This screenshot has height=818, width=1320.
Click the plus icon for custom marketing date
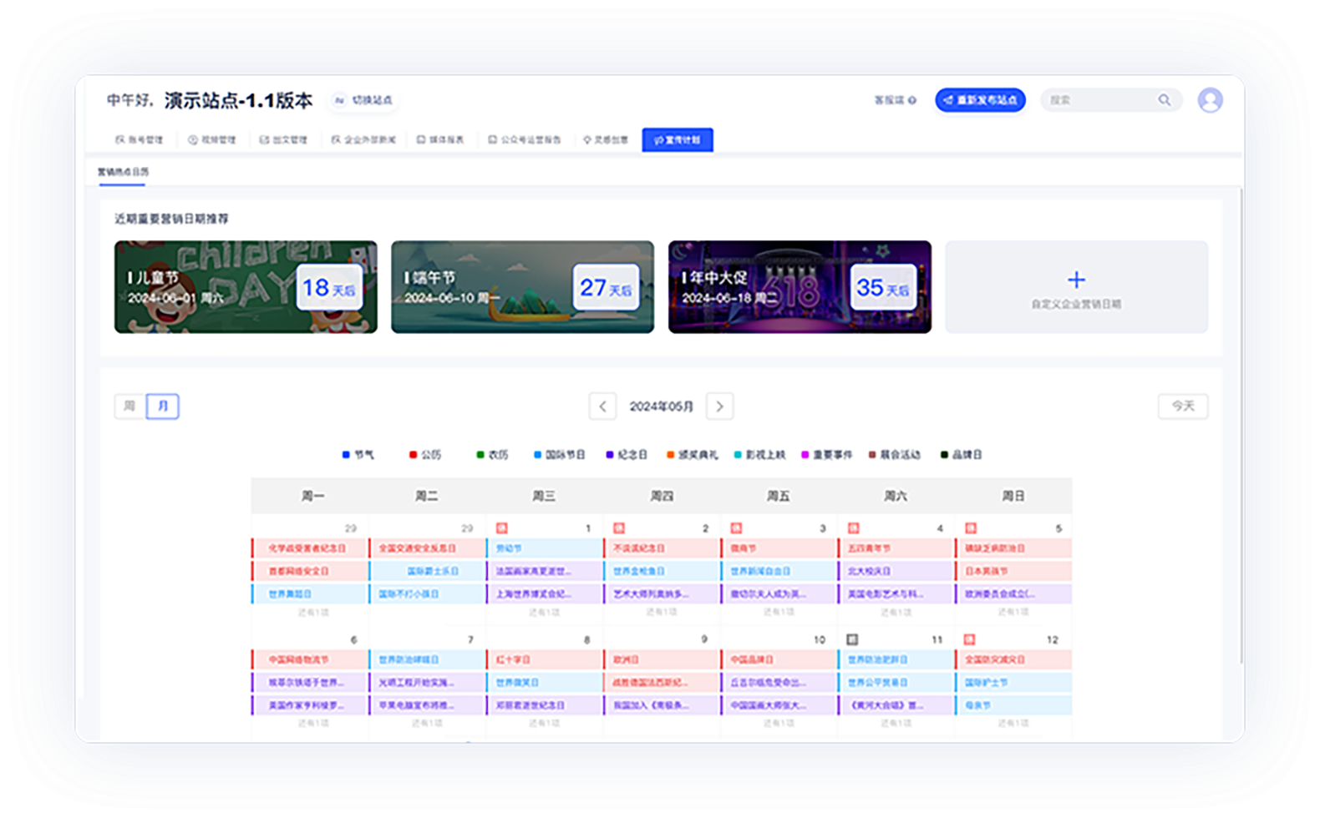tap(1076, 280)
